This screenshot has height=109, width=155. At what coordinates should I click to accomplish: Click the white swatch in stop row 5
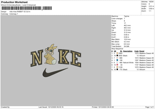tap(117, 62)
